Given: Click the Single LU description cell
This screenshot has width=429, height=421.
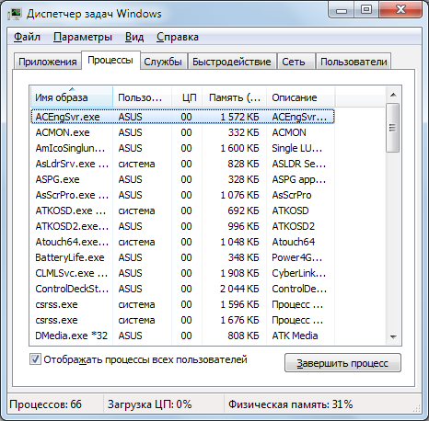Looking at the screenshot, I should pos(296,148).
